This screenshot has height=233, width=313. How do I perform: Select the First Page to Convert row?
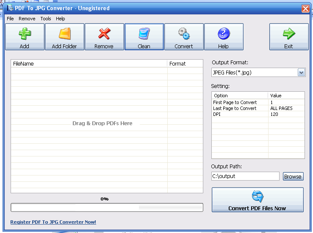click(x=258, y=102)
